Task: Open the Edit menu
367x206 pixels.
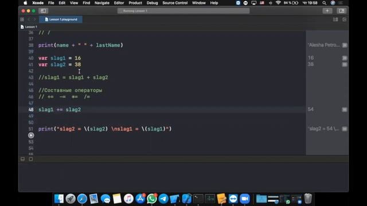Action: [62, 3]
